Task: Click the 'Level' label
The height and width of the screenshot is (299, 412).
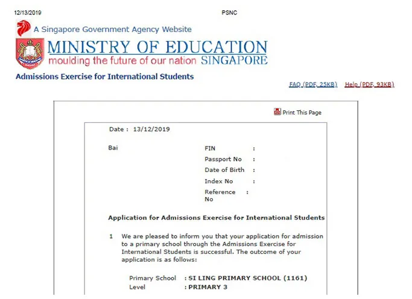Action: [x=137, y=287]
